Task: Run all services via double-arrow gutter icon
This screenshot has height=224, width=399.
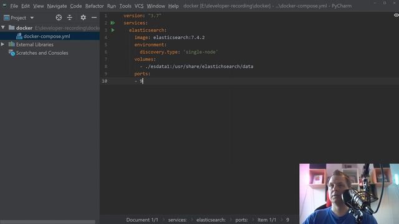Action: tap(113, 23)
